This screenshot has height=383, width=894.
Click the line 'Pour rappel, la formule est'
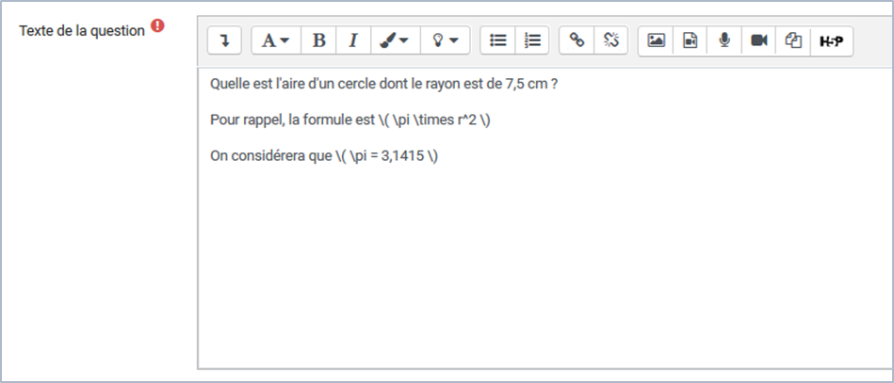[x=350, y=120]
